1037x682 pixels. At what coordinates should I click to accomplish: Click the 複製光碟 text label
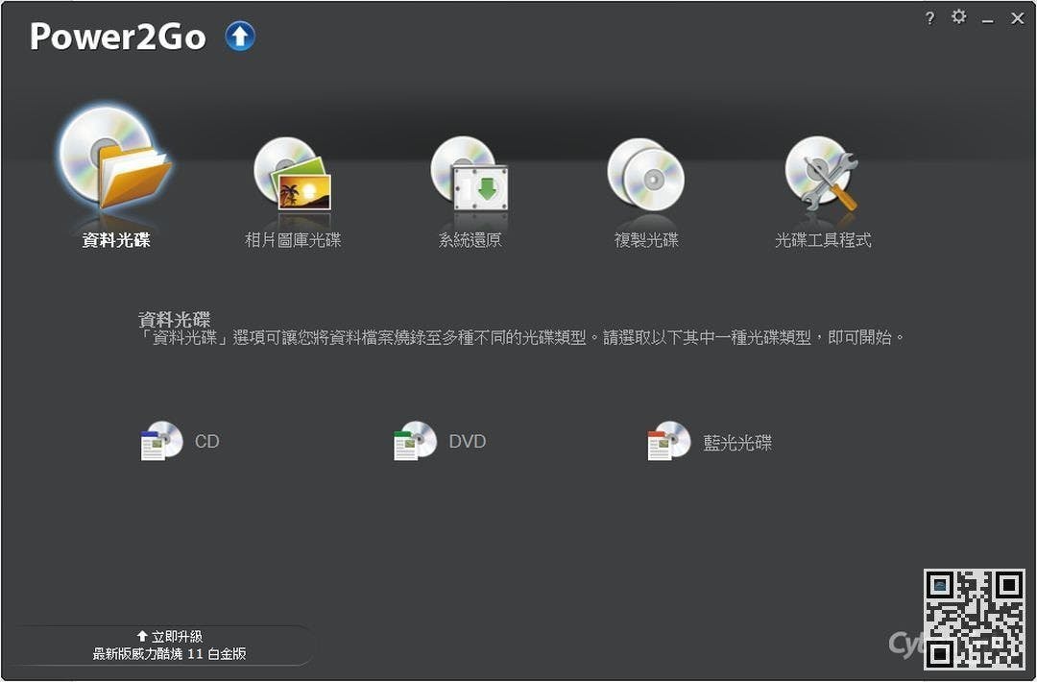pyautogui.click(x=646, y=239)
